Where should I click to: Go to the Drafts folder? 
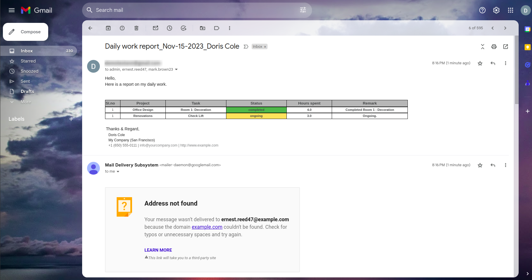(x=27, y=91)
